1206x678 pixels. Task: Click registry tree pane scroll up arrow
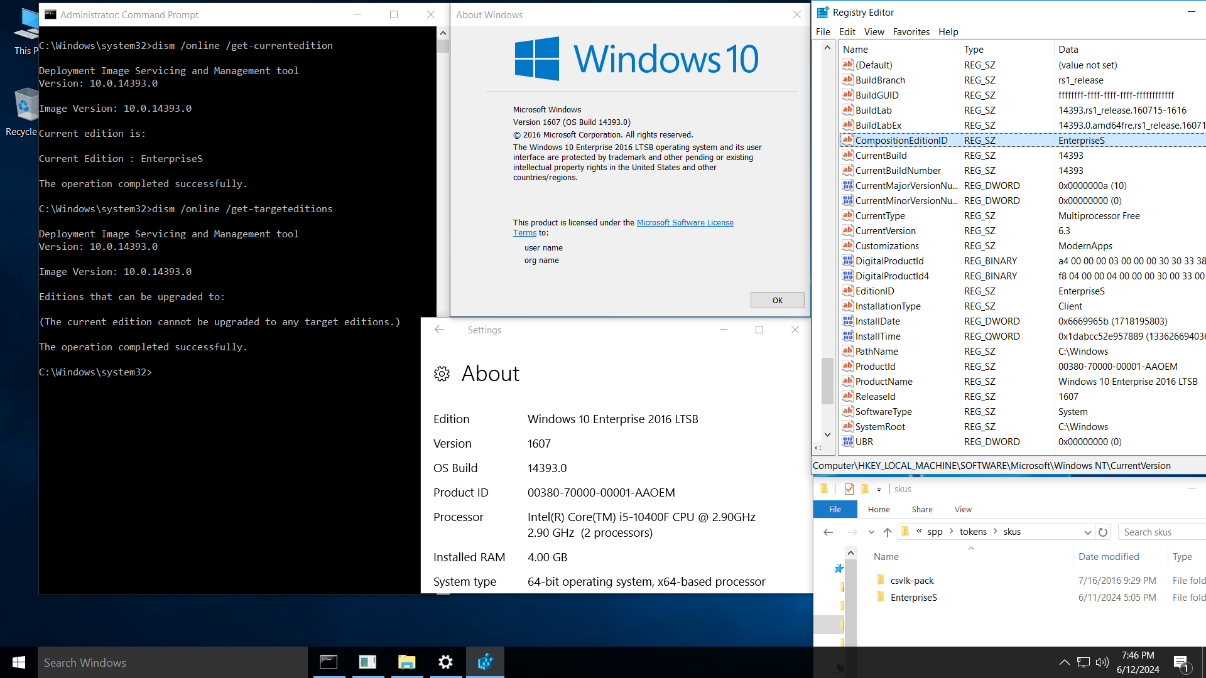pyautogui.click(x=827, y=48)
